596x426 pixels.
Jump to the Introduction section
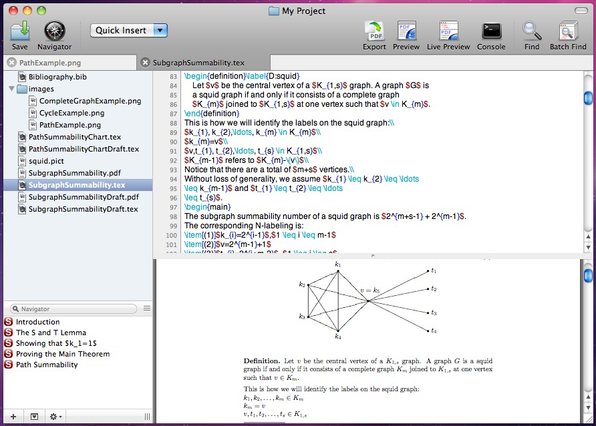pos(37,322)
